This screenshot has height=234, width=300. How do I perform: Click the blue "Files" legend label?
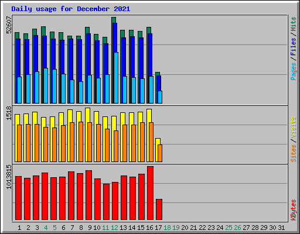click(293, 47)
